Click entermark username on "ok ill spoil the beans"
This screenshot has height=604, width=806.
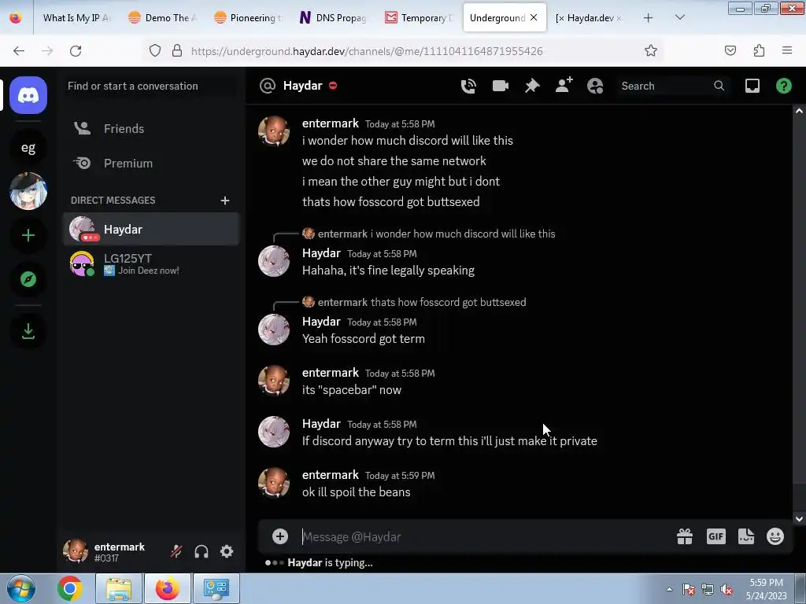tap(331, 475)
